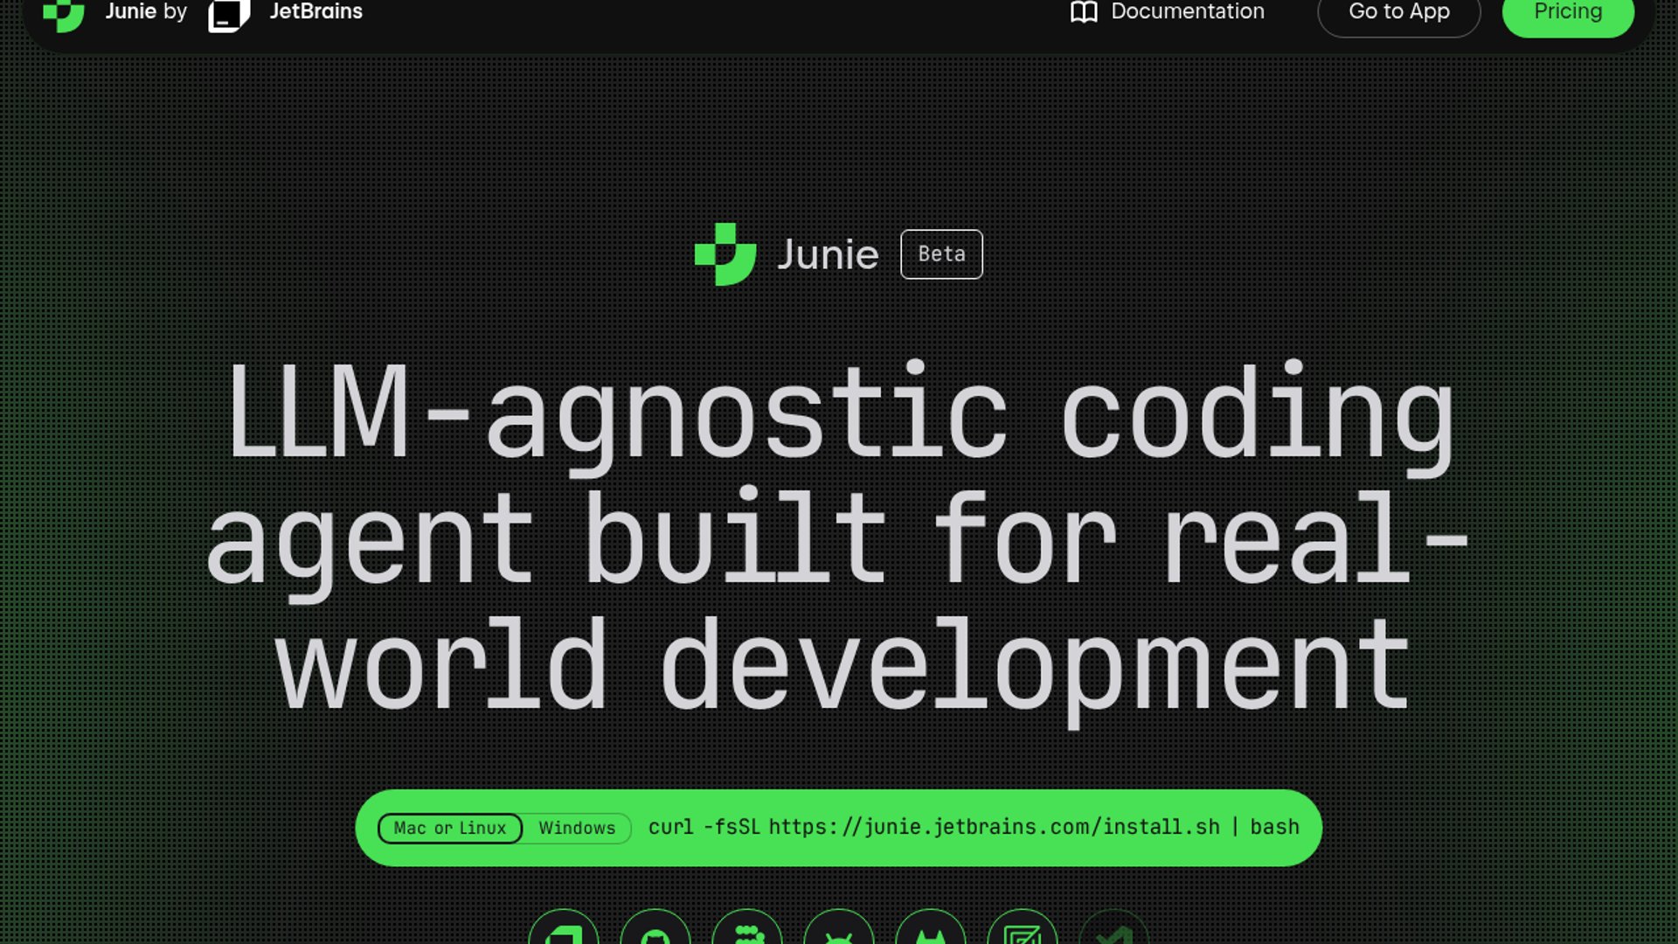
Task: Click the large green Junie hero logo
Action: coord(725,254)
